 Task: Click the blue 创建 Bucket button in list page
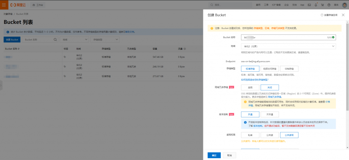pyautogui.click(x=12, y=40)
